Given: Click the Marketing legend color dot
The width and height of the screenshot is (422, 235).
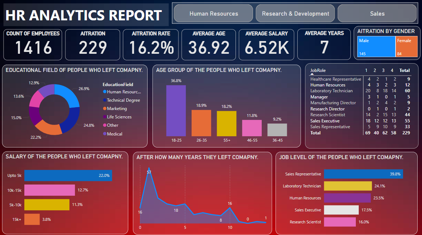Looking at the screenshot, I should coord(105,109).
